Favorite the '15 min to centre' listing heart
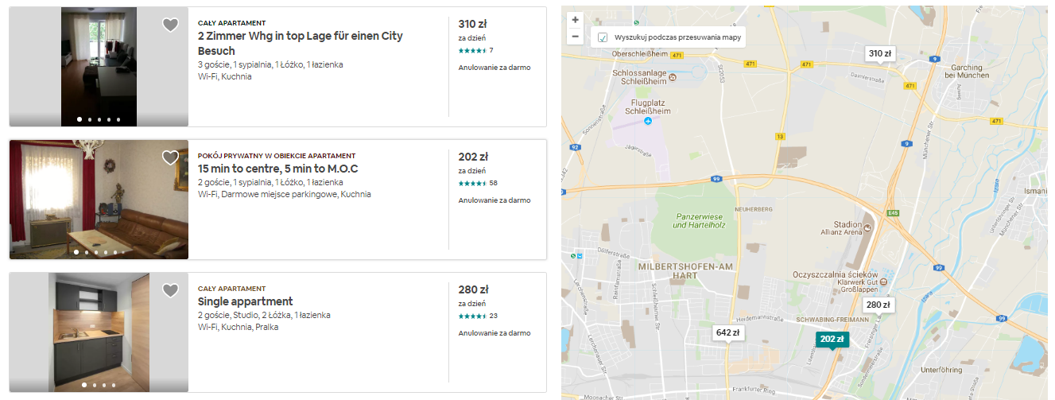The height and width of the screenshot is (400, 1055). tap(170, 158)
